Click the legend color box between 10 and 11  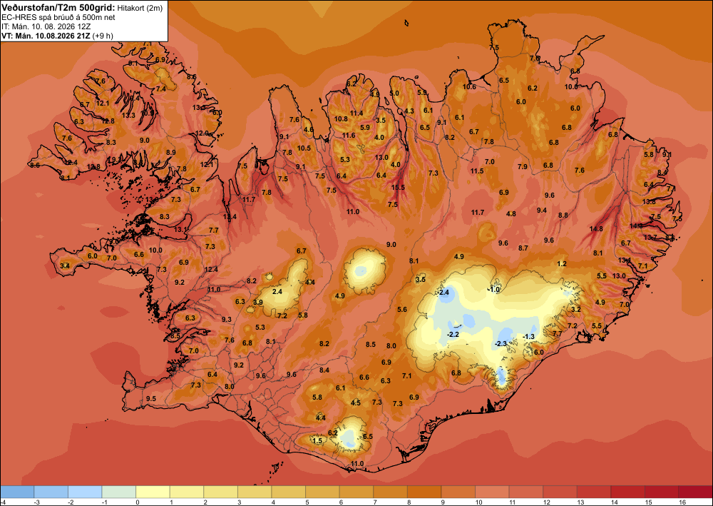click(x=493, y=492)
